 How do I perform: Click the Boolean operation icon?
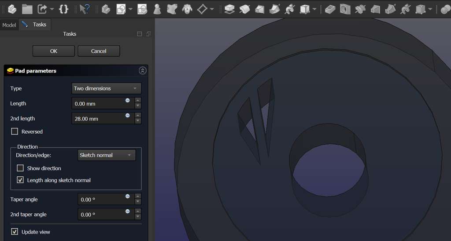[446, 9]
